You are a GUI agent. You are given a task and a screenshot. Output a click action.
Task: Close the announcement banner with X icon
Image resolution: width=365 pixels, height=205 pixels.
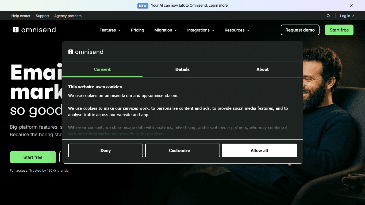[351, 6]
